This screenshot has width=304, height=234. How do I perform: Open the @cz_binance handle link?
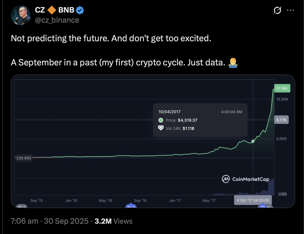coord(57,20)
